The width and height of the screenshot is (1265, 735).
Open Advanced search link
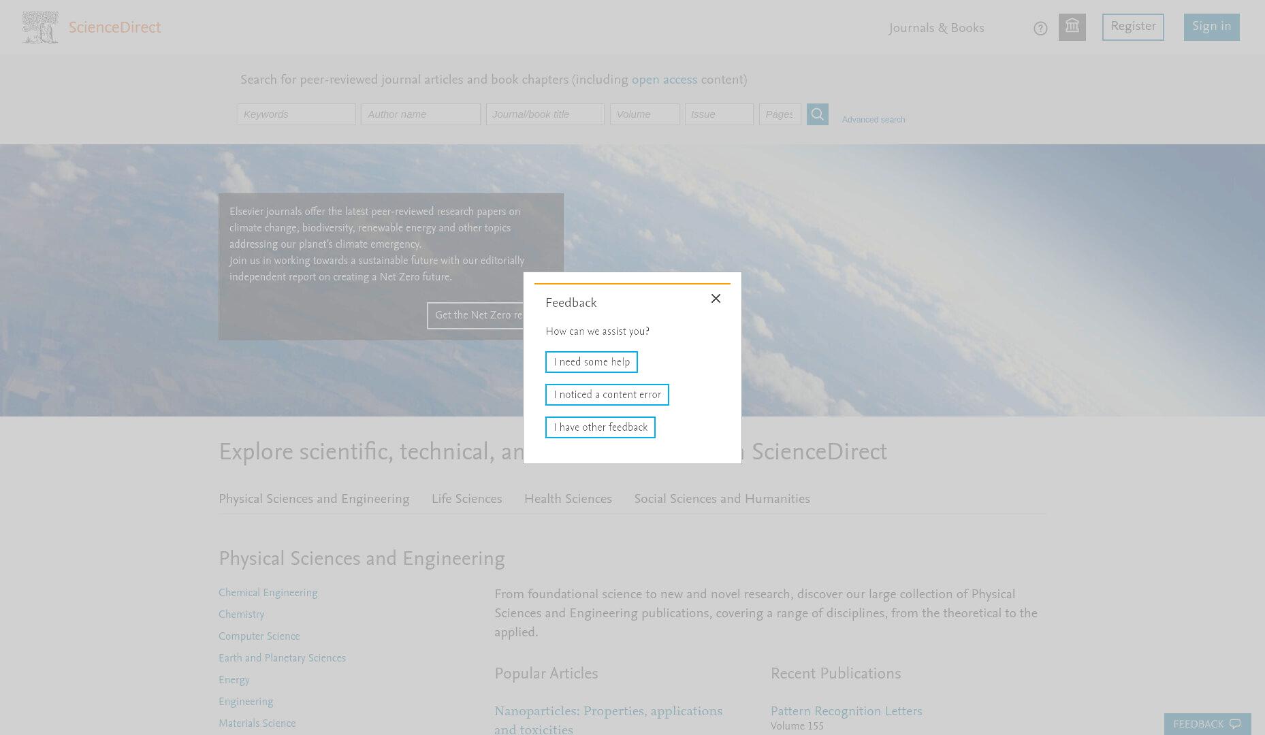tap(874, 120)
